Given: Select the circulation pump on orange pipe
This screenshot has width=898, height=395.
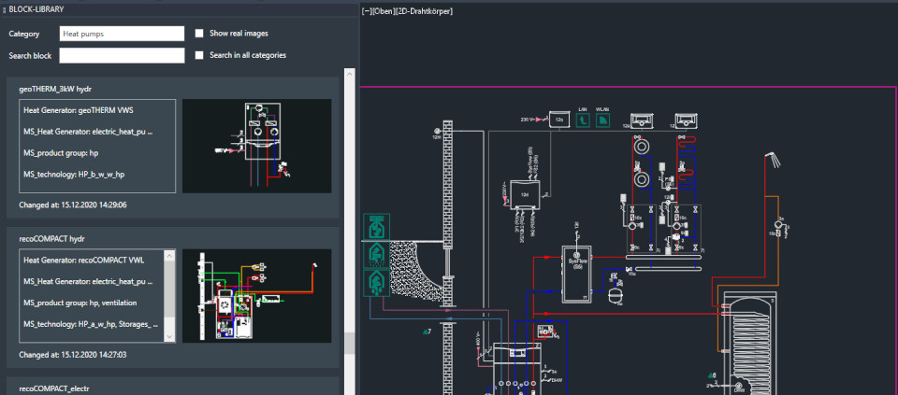Looking at the screenshot, I should 779,224.
